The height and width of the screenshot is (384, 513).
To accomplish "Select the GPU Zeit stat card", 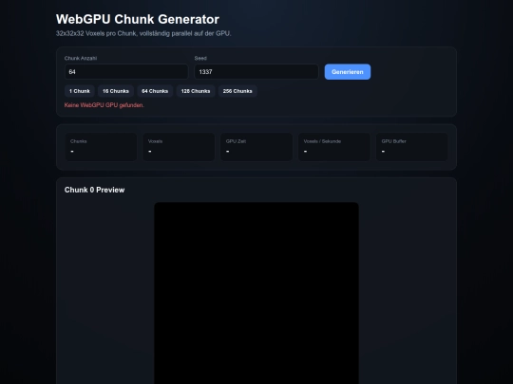I will coord(256,147).
